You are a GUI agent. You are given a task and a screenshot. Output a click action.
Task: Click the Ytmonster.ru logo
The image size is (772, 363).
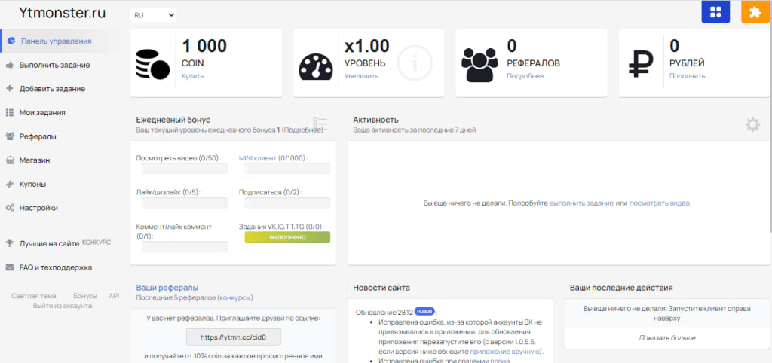coord(62,13)
